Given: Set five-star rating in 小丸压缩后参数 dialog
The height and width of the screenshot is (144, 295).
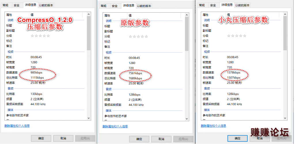Looking at the screenshot, I should coord(245,36).
